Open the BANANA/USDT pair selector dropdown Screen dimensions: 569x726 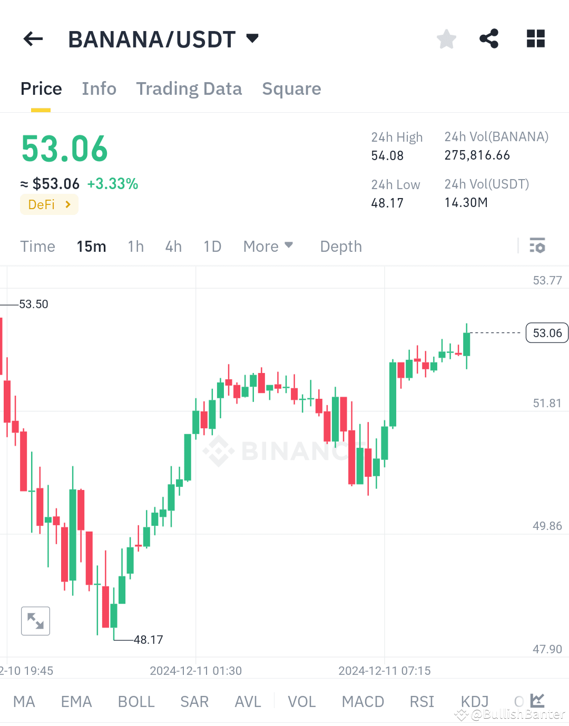coord(162,38)
